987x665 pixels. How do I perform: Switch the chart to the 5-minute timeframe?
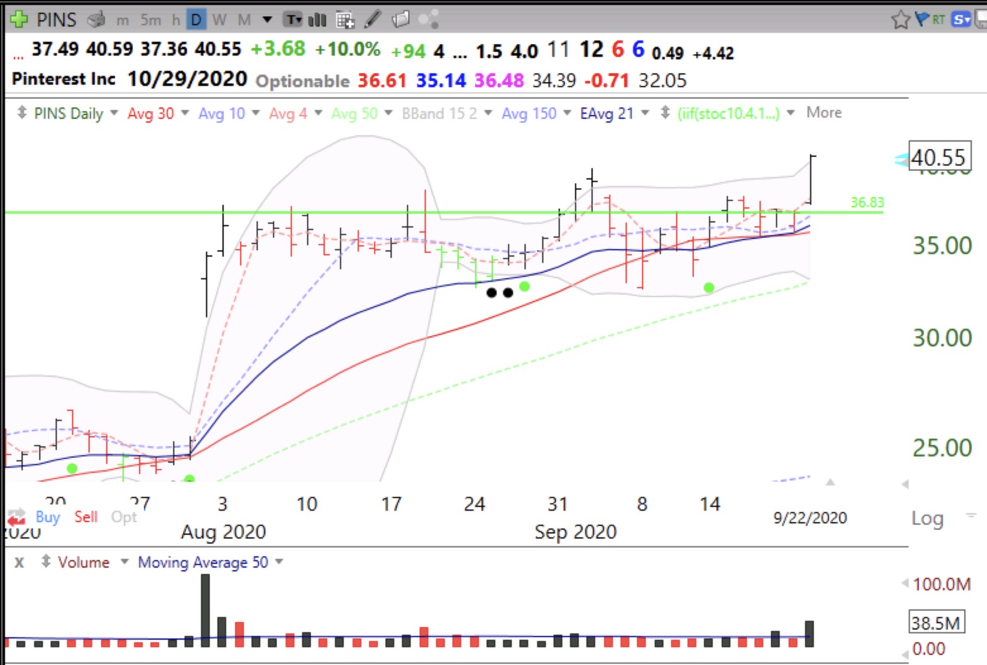(x=150, y=20)
